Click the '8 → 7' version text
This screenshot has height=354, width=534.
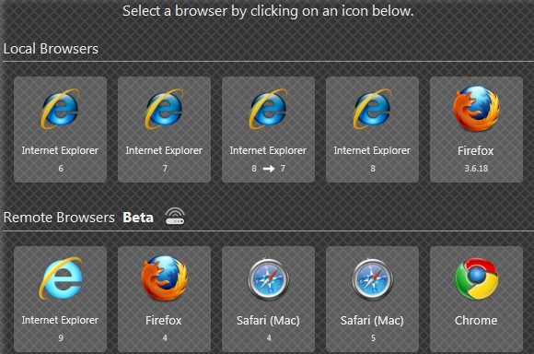pyautogui.click(x=268, y=168)
